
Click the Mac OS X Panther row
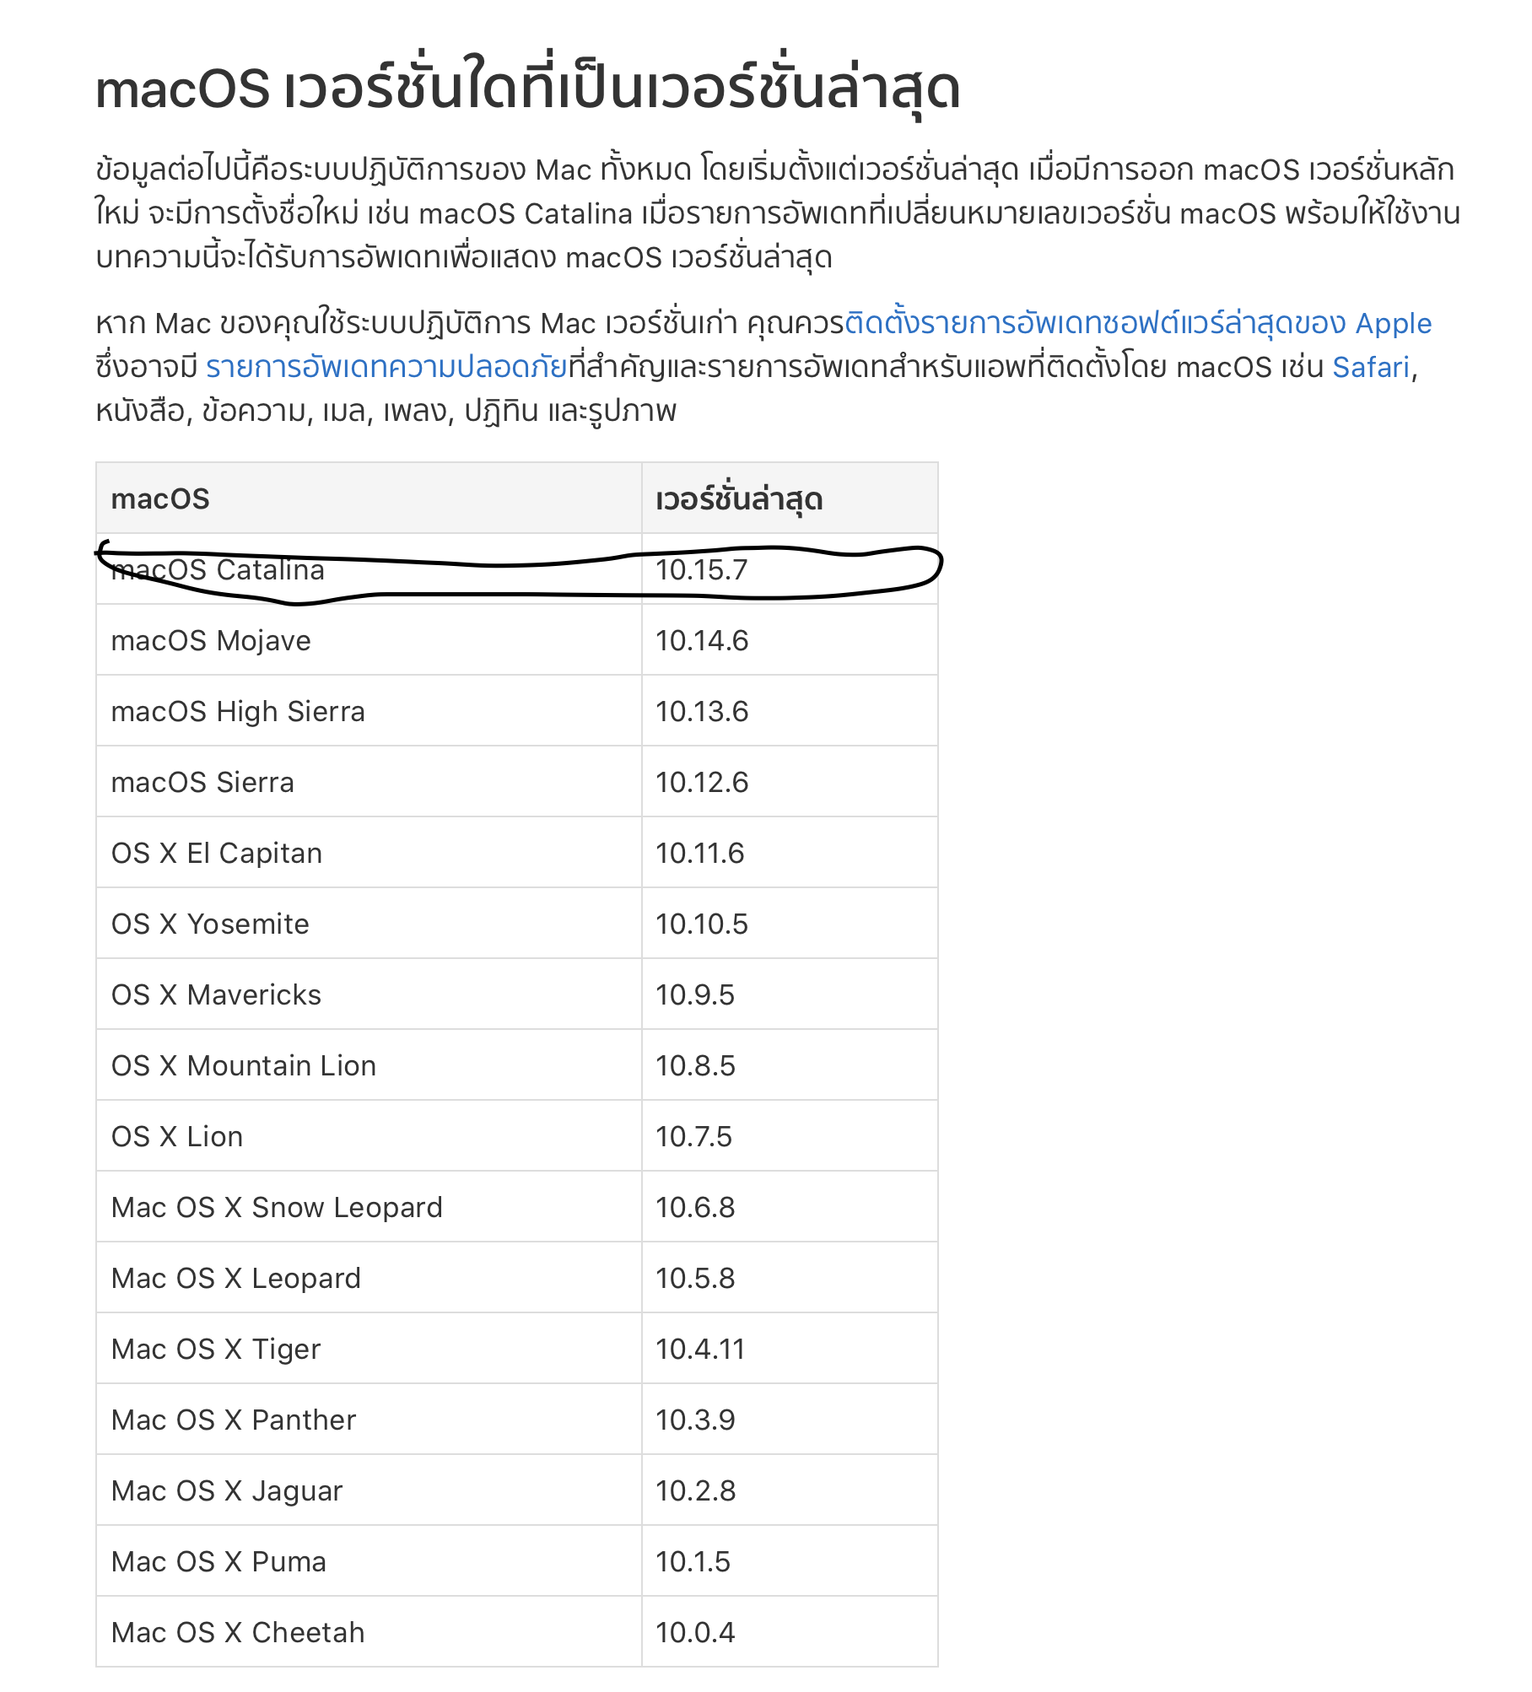click(516, 1420)
